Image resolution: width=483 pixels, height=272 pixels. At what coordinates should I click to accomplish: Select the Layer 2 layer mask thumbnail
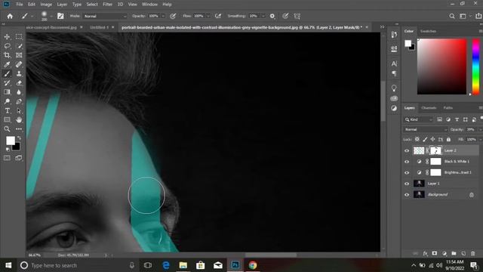pyautogui.click(x=435, y=150)
